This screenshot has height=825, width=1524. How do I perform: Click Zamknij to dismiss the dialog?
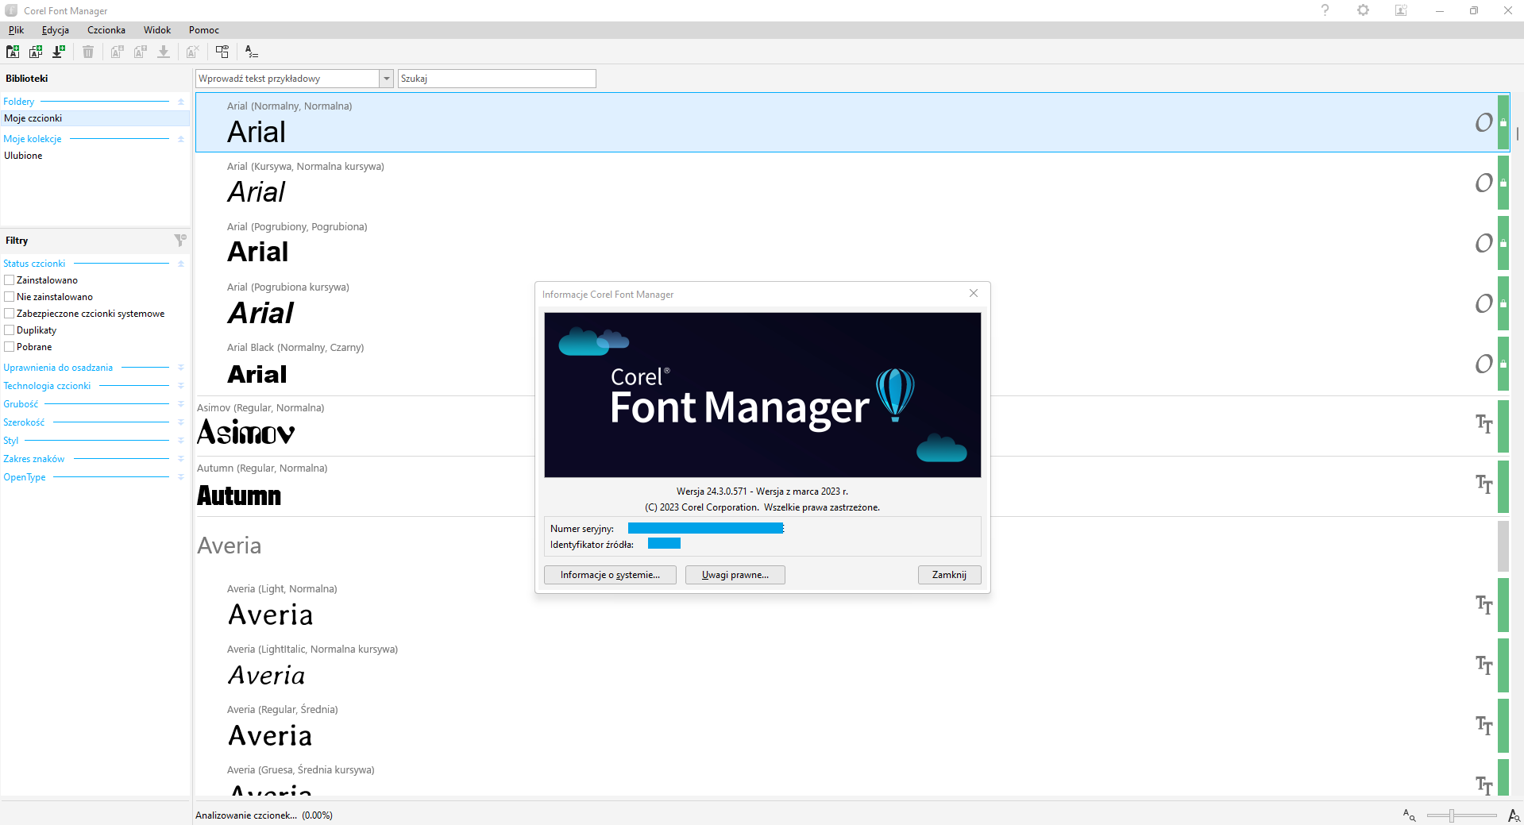950,575
